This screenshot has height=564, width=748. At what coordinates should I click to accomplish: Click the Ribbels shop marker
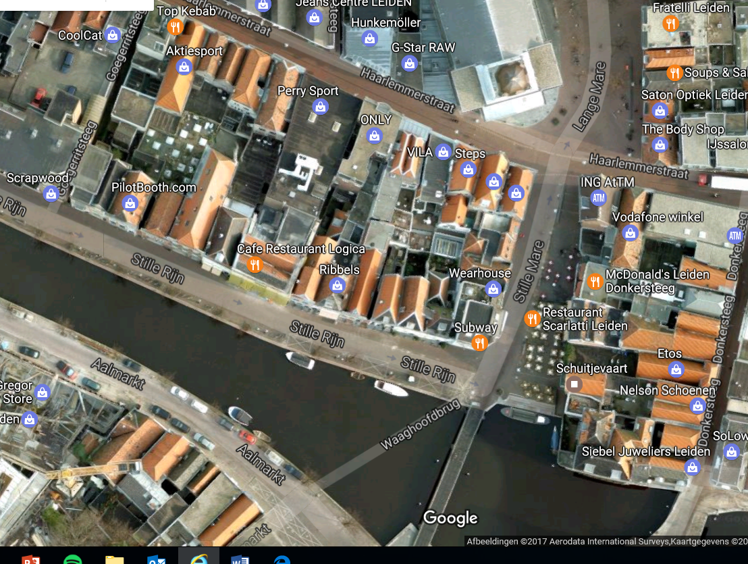coord(338,285)
